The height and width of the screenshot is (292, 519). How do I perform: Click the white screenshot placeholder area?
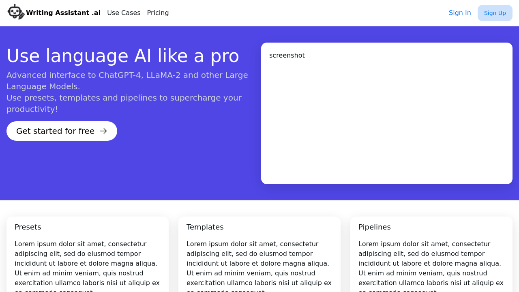(387, 122)
